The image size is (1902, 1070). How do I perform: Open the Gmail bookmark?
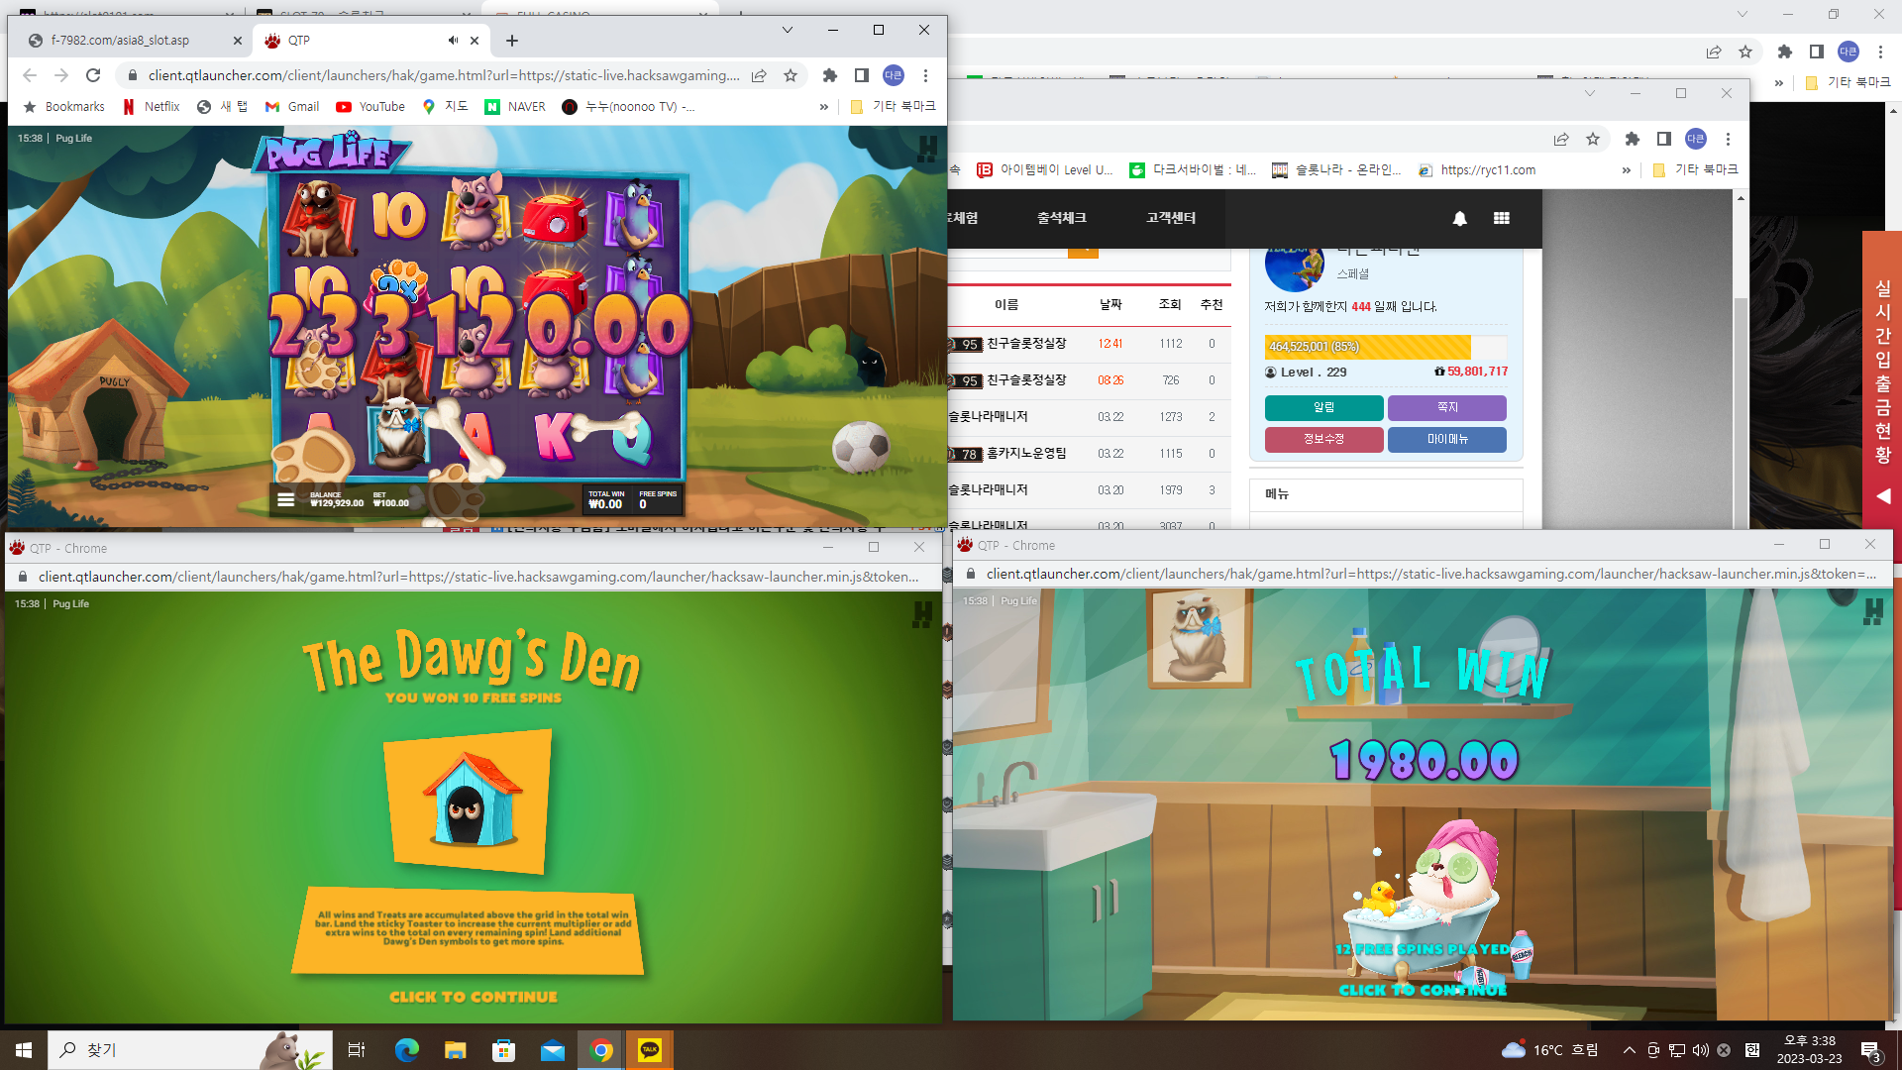pyautogui.click(x=292, y=107)
